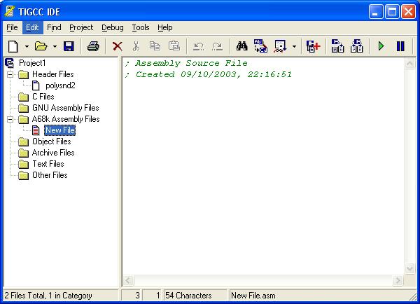Image resolution: width=420 pixels, height=304 pixels.
Task: Click the Copy toolbar icon
Action: [x=155, y=46]
